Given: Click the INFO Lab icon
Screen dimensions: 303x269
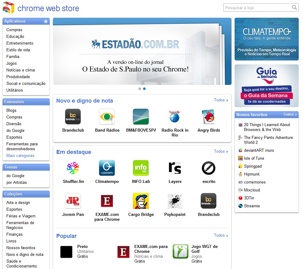Looking at the screenshot, I should click(141, 168).
